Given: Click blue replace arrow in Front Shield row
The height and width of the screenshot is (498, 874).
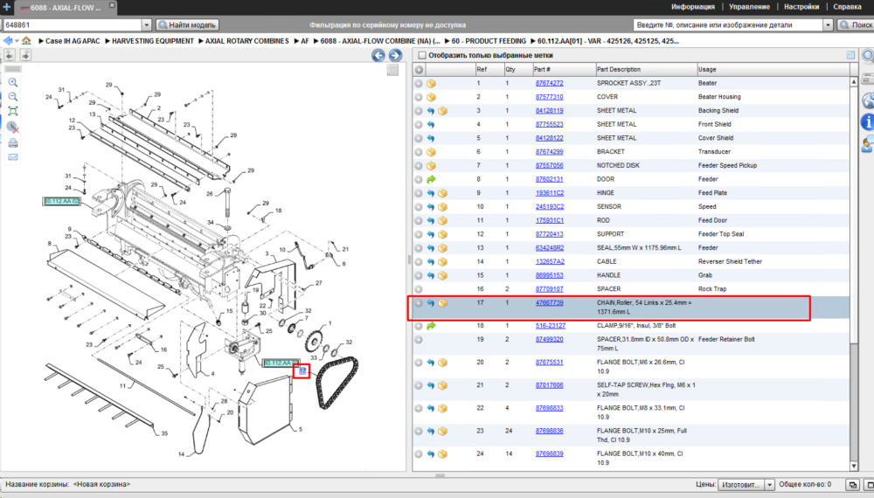Looking at the screenshot, I should pyautogui.click(x=431, y=125).
